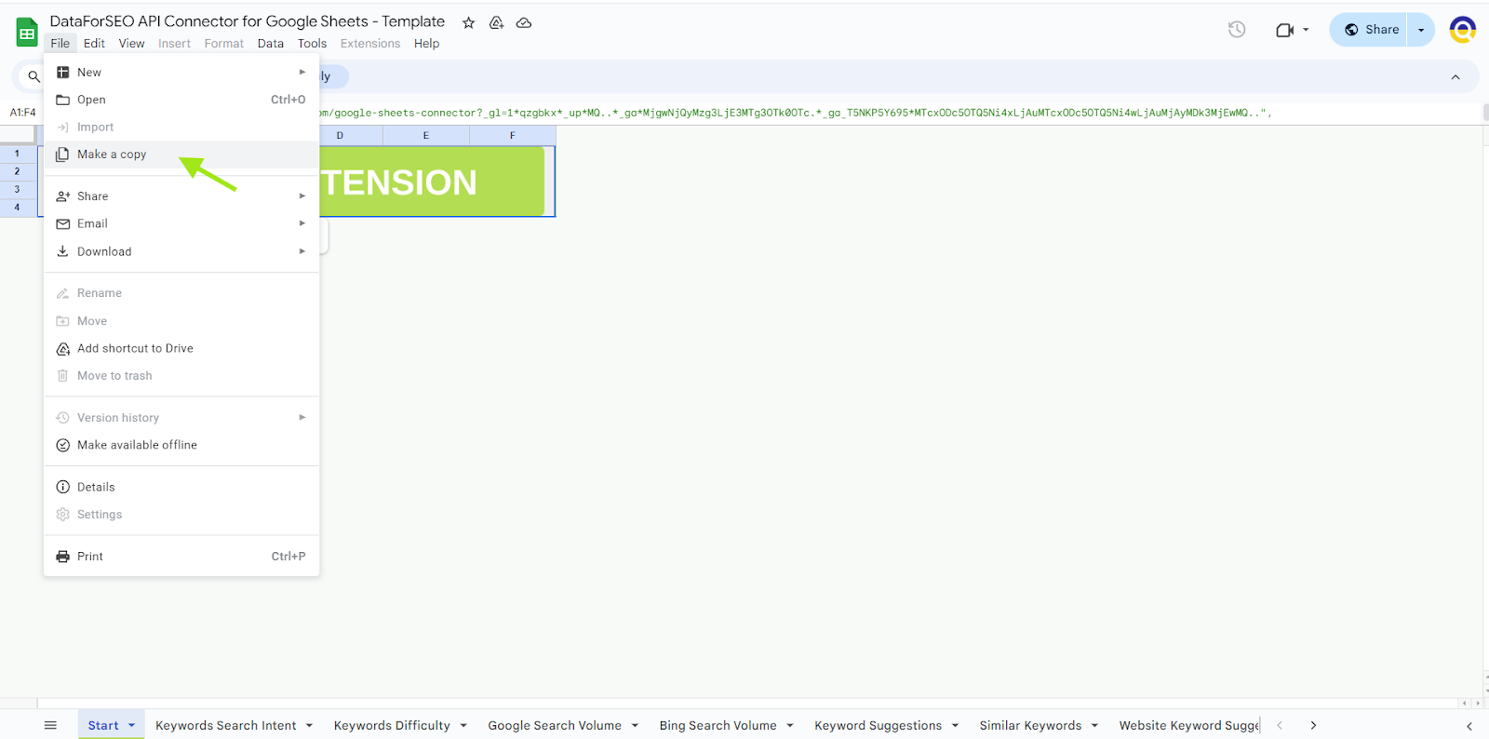The height and width of the screenshot is (739, 1489).
Task: Open the camera call dropdown arrow
Action: tap(1306, 30)
